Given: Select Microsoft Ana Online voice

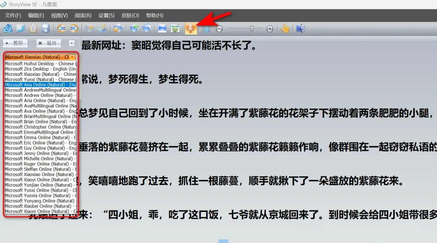Looking at the screenshot, I should pyautogui.click(x=40, y=85).
